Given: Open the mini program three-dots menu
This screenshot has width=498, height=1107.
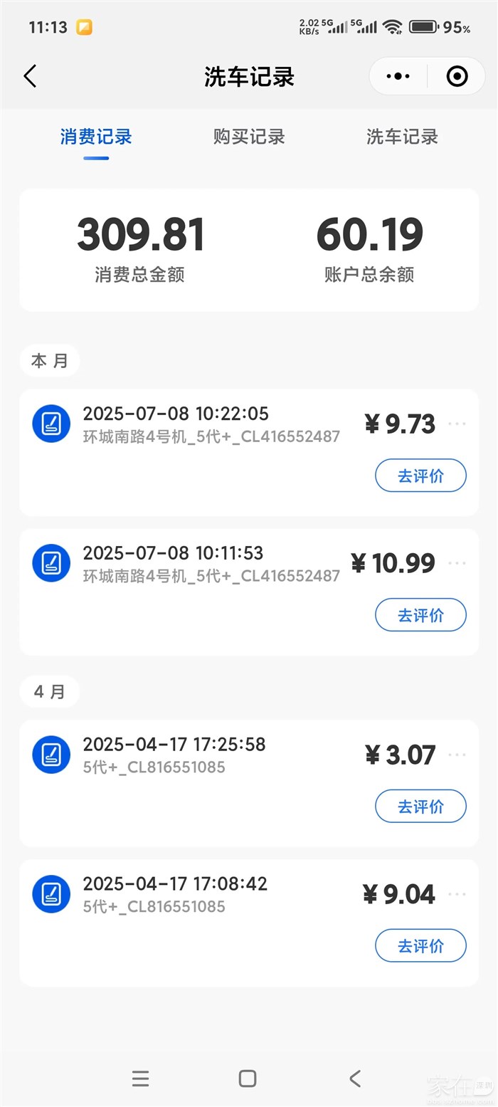Looking at the screenshot, I should [x=398, y=76].
